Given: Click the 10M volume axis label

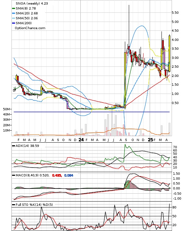Looking at the screenshot, I should tap(6, 130).
